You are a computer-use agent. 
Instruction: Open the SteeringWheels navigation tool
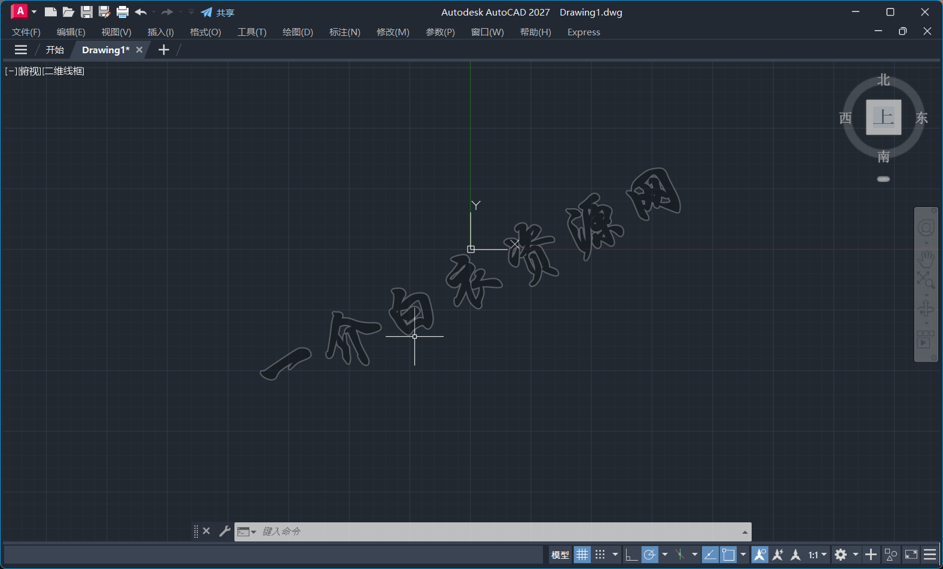point(926,228)
